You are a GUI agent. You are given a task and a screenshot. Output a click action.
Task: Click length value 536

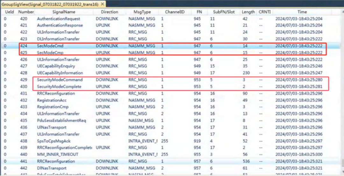pyautogui.click(x=246, y=161)
